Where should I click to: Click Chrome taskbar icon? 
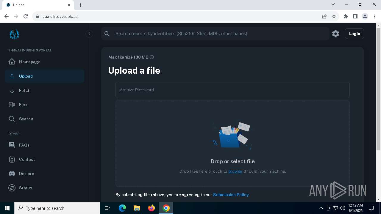point(166,208)
